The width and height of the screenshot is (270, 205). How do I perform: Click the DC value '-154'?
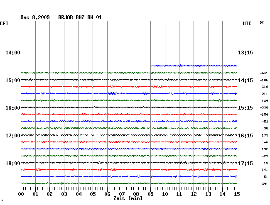pyautogui.click(x=264, y=115)
